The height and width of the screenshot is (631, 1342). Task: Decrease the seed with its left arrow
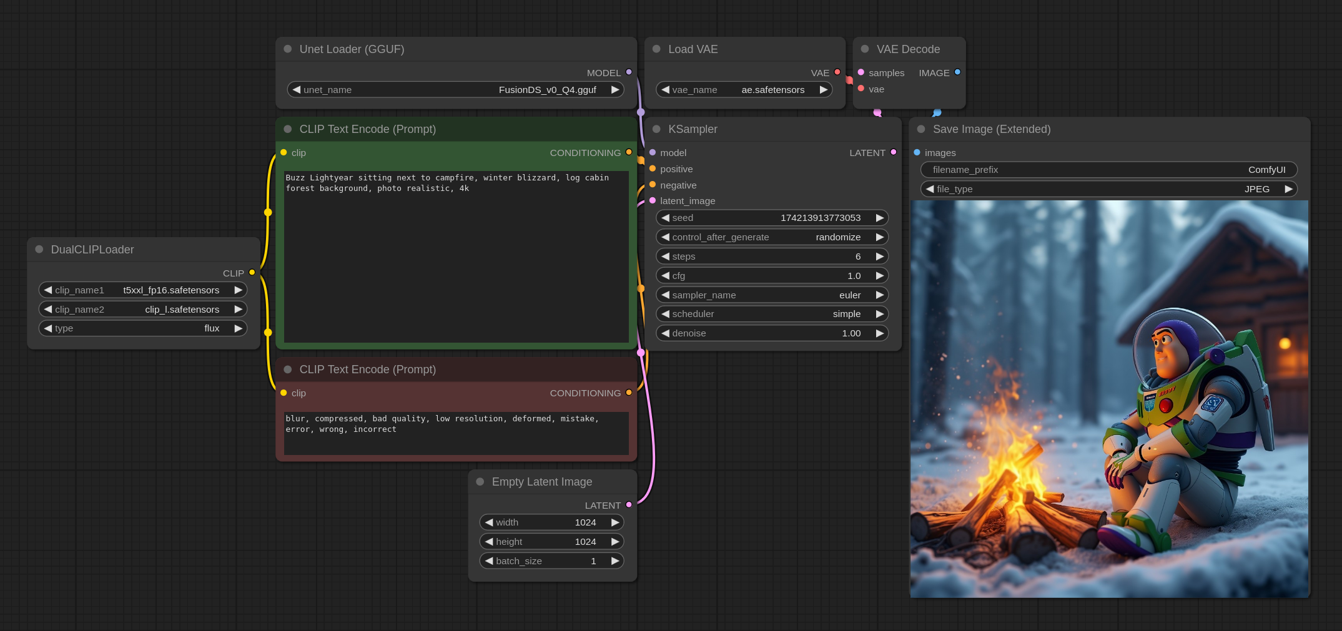click(666, 218)
